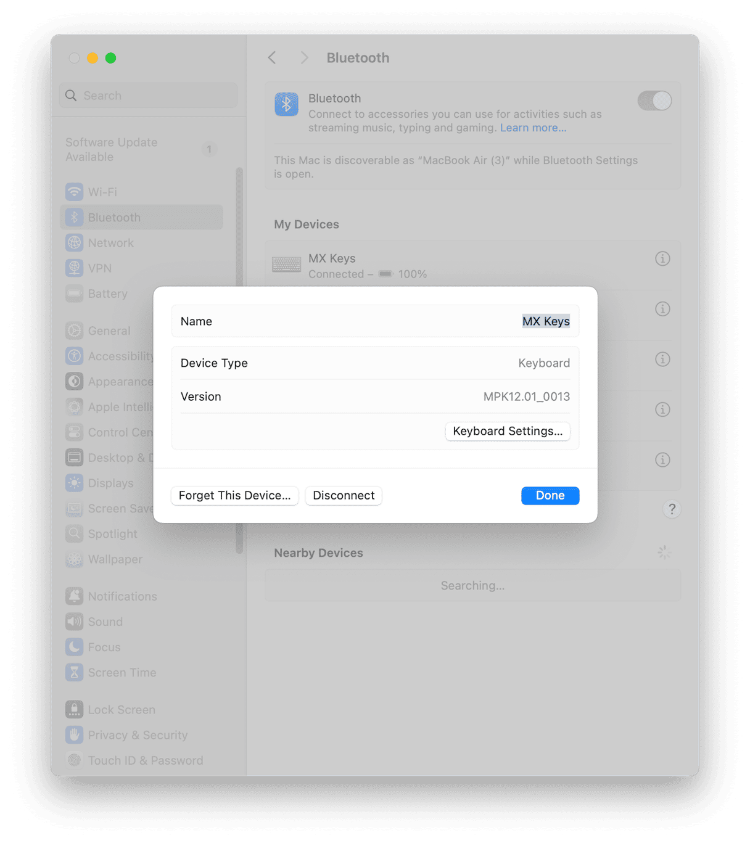Click the Focus moon icon
Image resolution: width=750 pixels, height=843 pixels.
pos(74,647)
